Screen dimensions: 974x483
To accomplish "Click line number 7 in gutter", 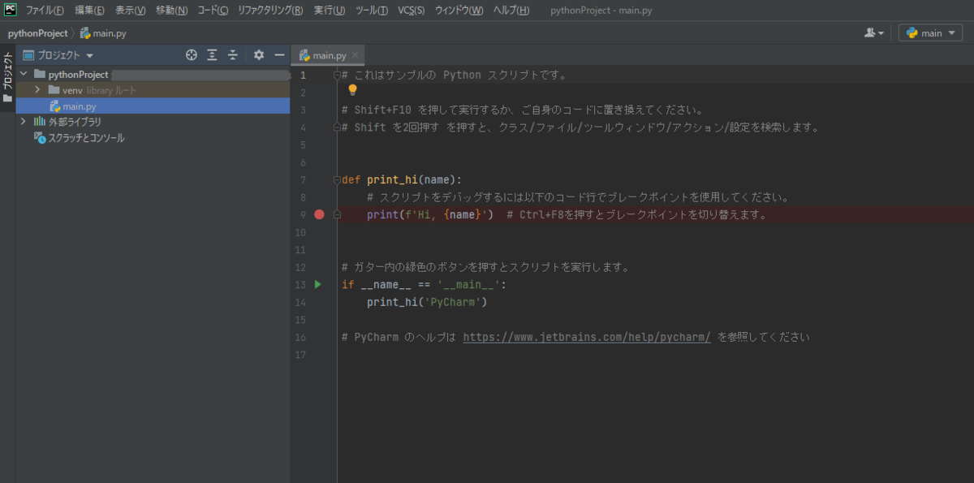I will 303,179.
